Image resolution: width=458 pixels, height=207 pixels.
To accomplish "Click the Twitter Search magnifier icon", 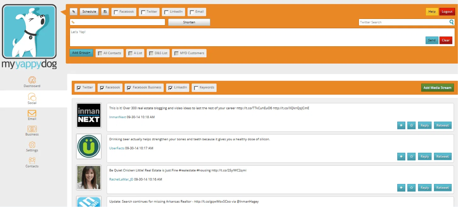I will 451,22.
